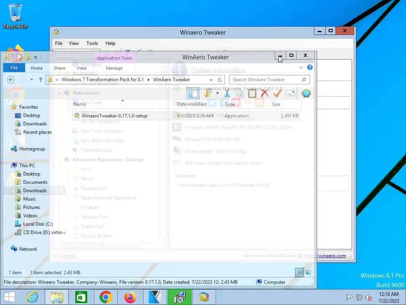Click 'Windows 7 Transformation Pack for 8.1' breadcrumb
The width and height of the screenshot is (406, 305).
point(103,79)
